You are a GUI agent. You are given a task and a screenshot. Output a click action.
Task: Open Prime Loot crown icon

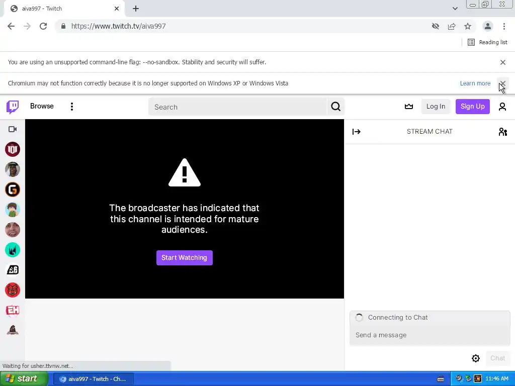coord(408,107)
